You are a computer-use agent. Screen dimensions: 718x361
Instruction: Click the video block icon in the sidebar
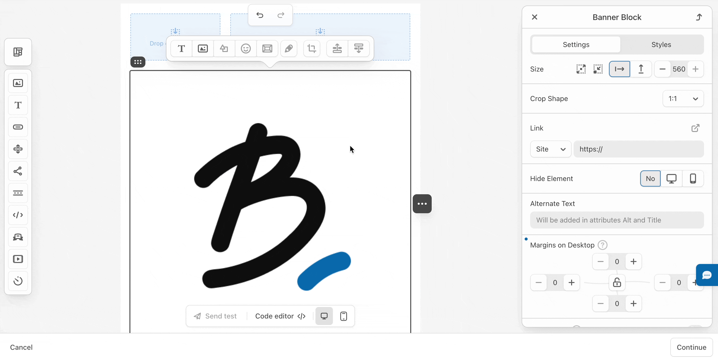18,259
